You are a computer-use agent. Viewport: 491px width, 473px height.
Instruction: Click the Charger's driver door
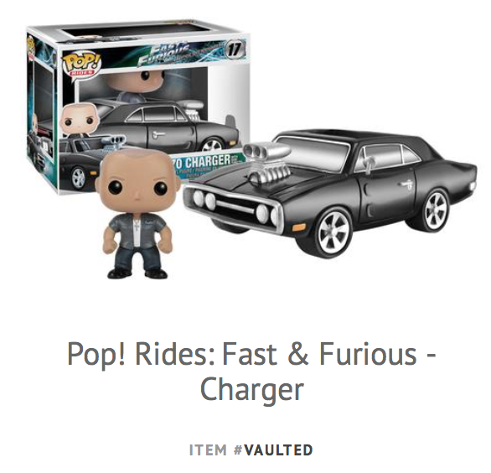tap(387, 185)
